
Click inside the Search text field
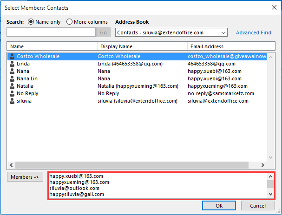point(51,33)
